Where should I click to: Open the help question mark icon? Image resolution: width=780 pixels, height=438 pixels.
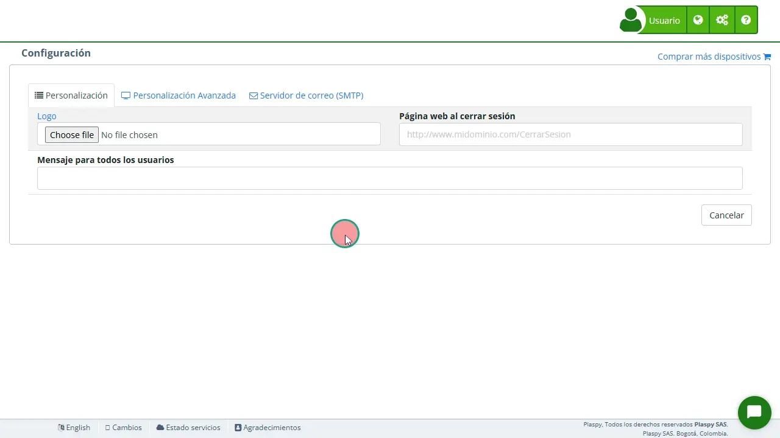click(746, 20)
